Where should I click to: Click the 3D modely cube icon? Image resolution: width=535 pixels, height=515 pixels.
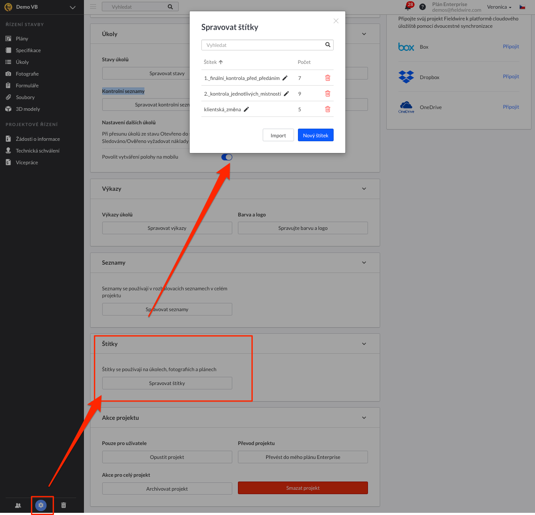tap(8, 109)
